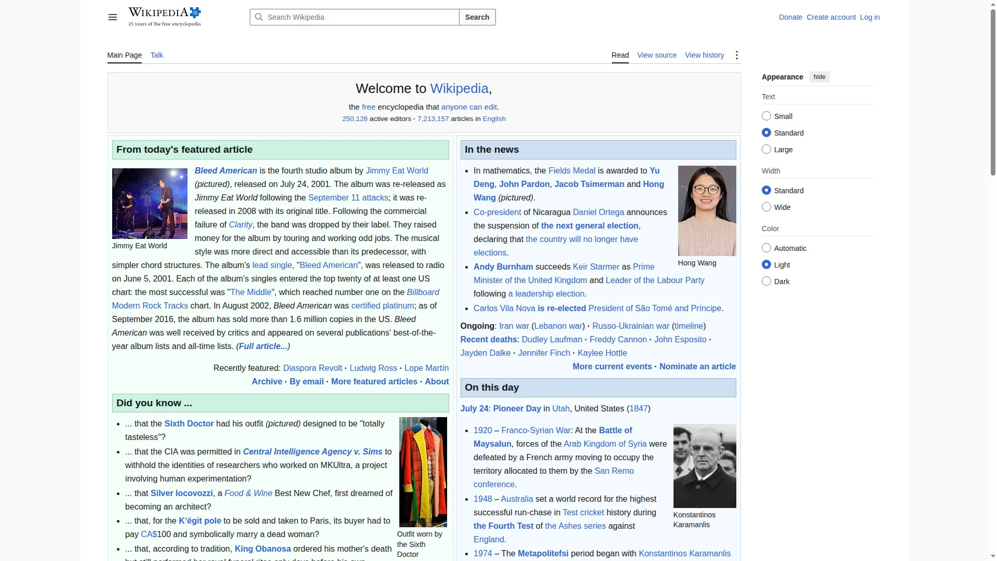Select Dark color mode
The image size is (997, 561).
tap(766, 281)
